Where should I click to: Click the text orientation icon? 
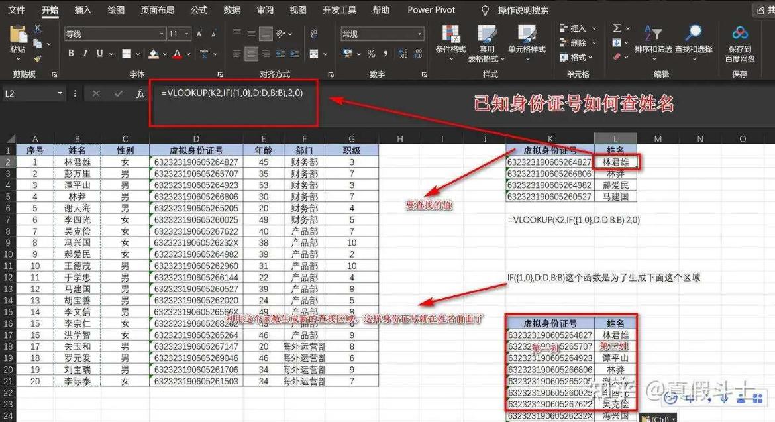[281, 34]
